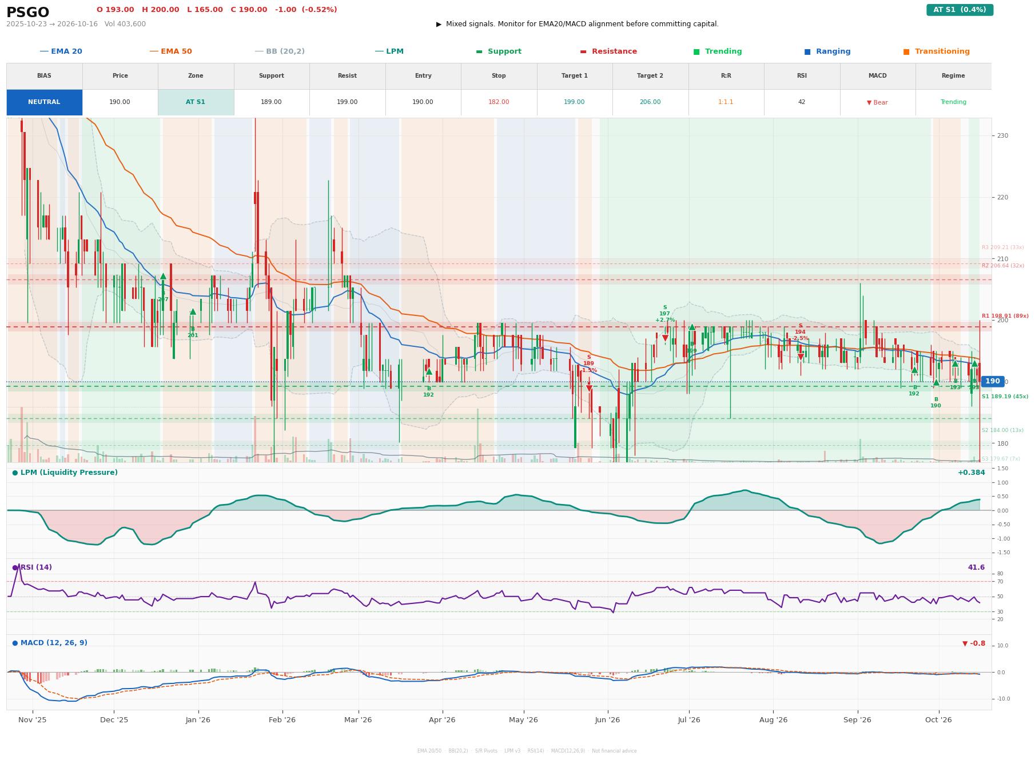Click the S3 179.67 (7x) support label
The height and width of the screenshot is (760, 1035).
coord(1001,459)
